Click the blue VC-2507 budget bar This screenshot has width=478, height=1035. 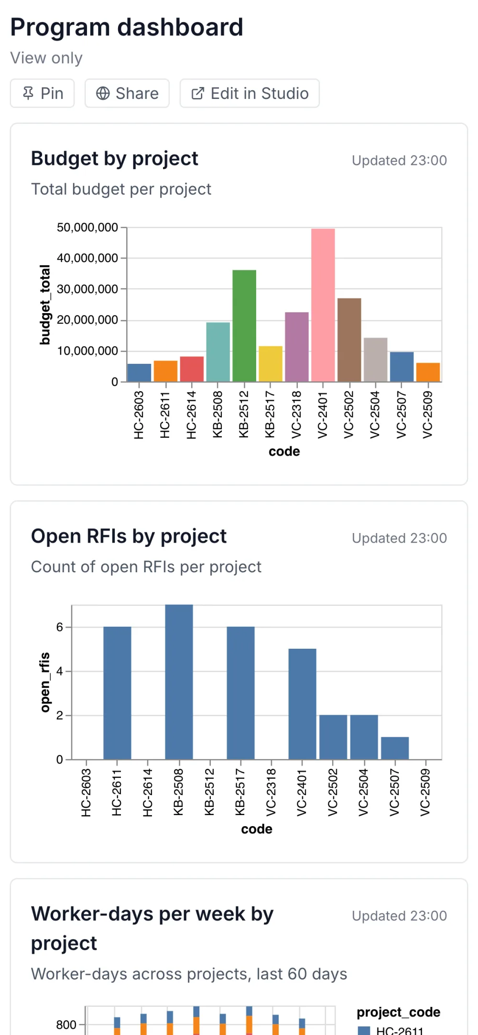coord(402,367)
